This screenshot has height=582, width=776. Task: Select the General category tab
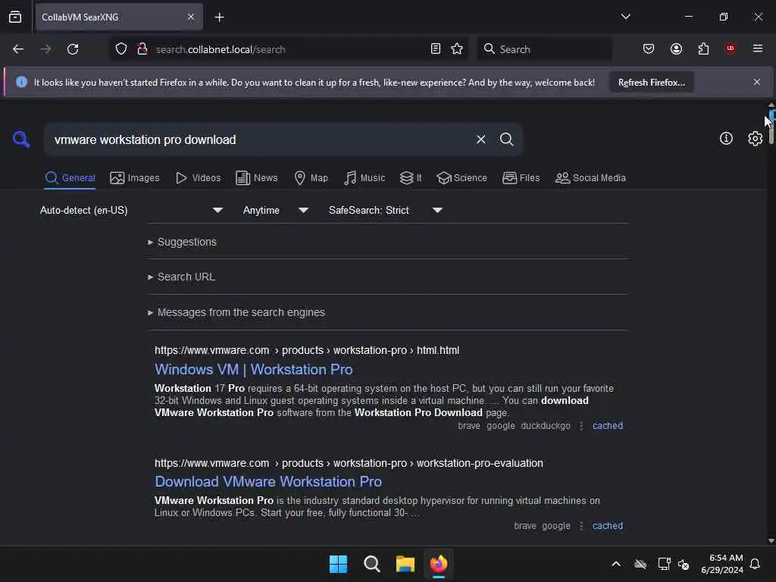[70, 178]
